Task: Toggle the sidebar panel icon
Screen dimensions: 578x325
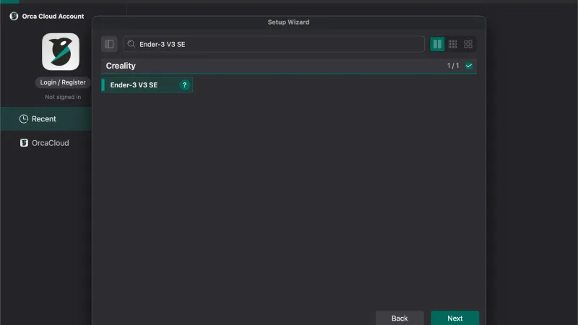Action: (109, 44)
